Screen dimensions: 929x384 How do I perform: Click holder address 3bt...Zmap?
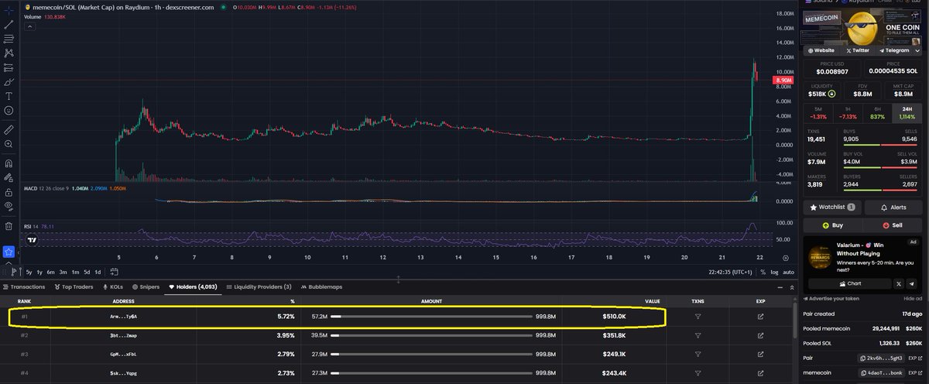[124, 335]
